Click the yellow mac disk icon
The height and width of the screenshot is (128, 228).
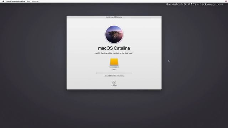pos(114,63)
